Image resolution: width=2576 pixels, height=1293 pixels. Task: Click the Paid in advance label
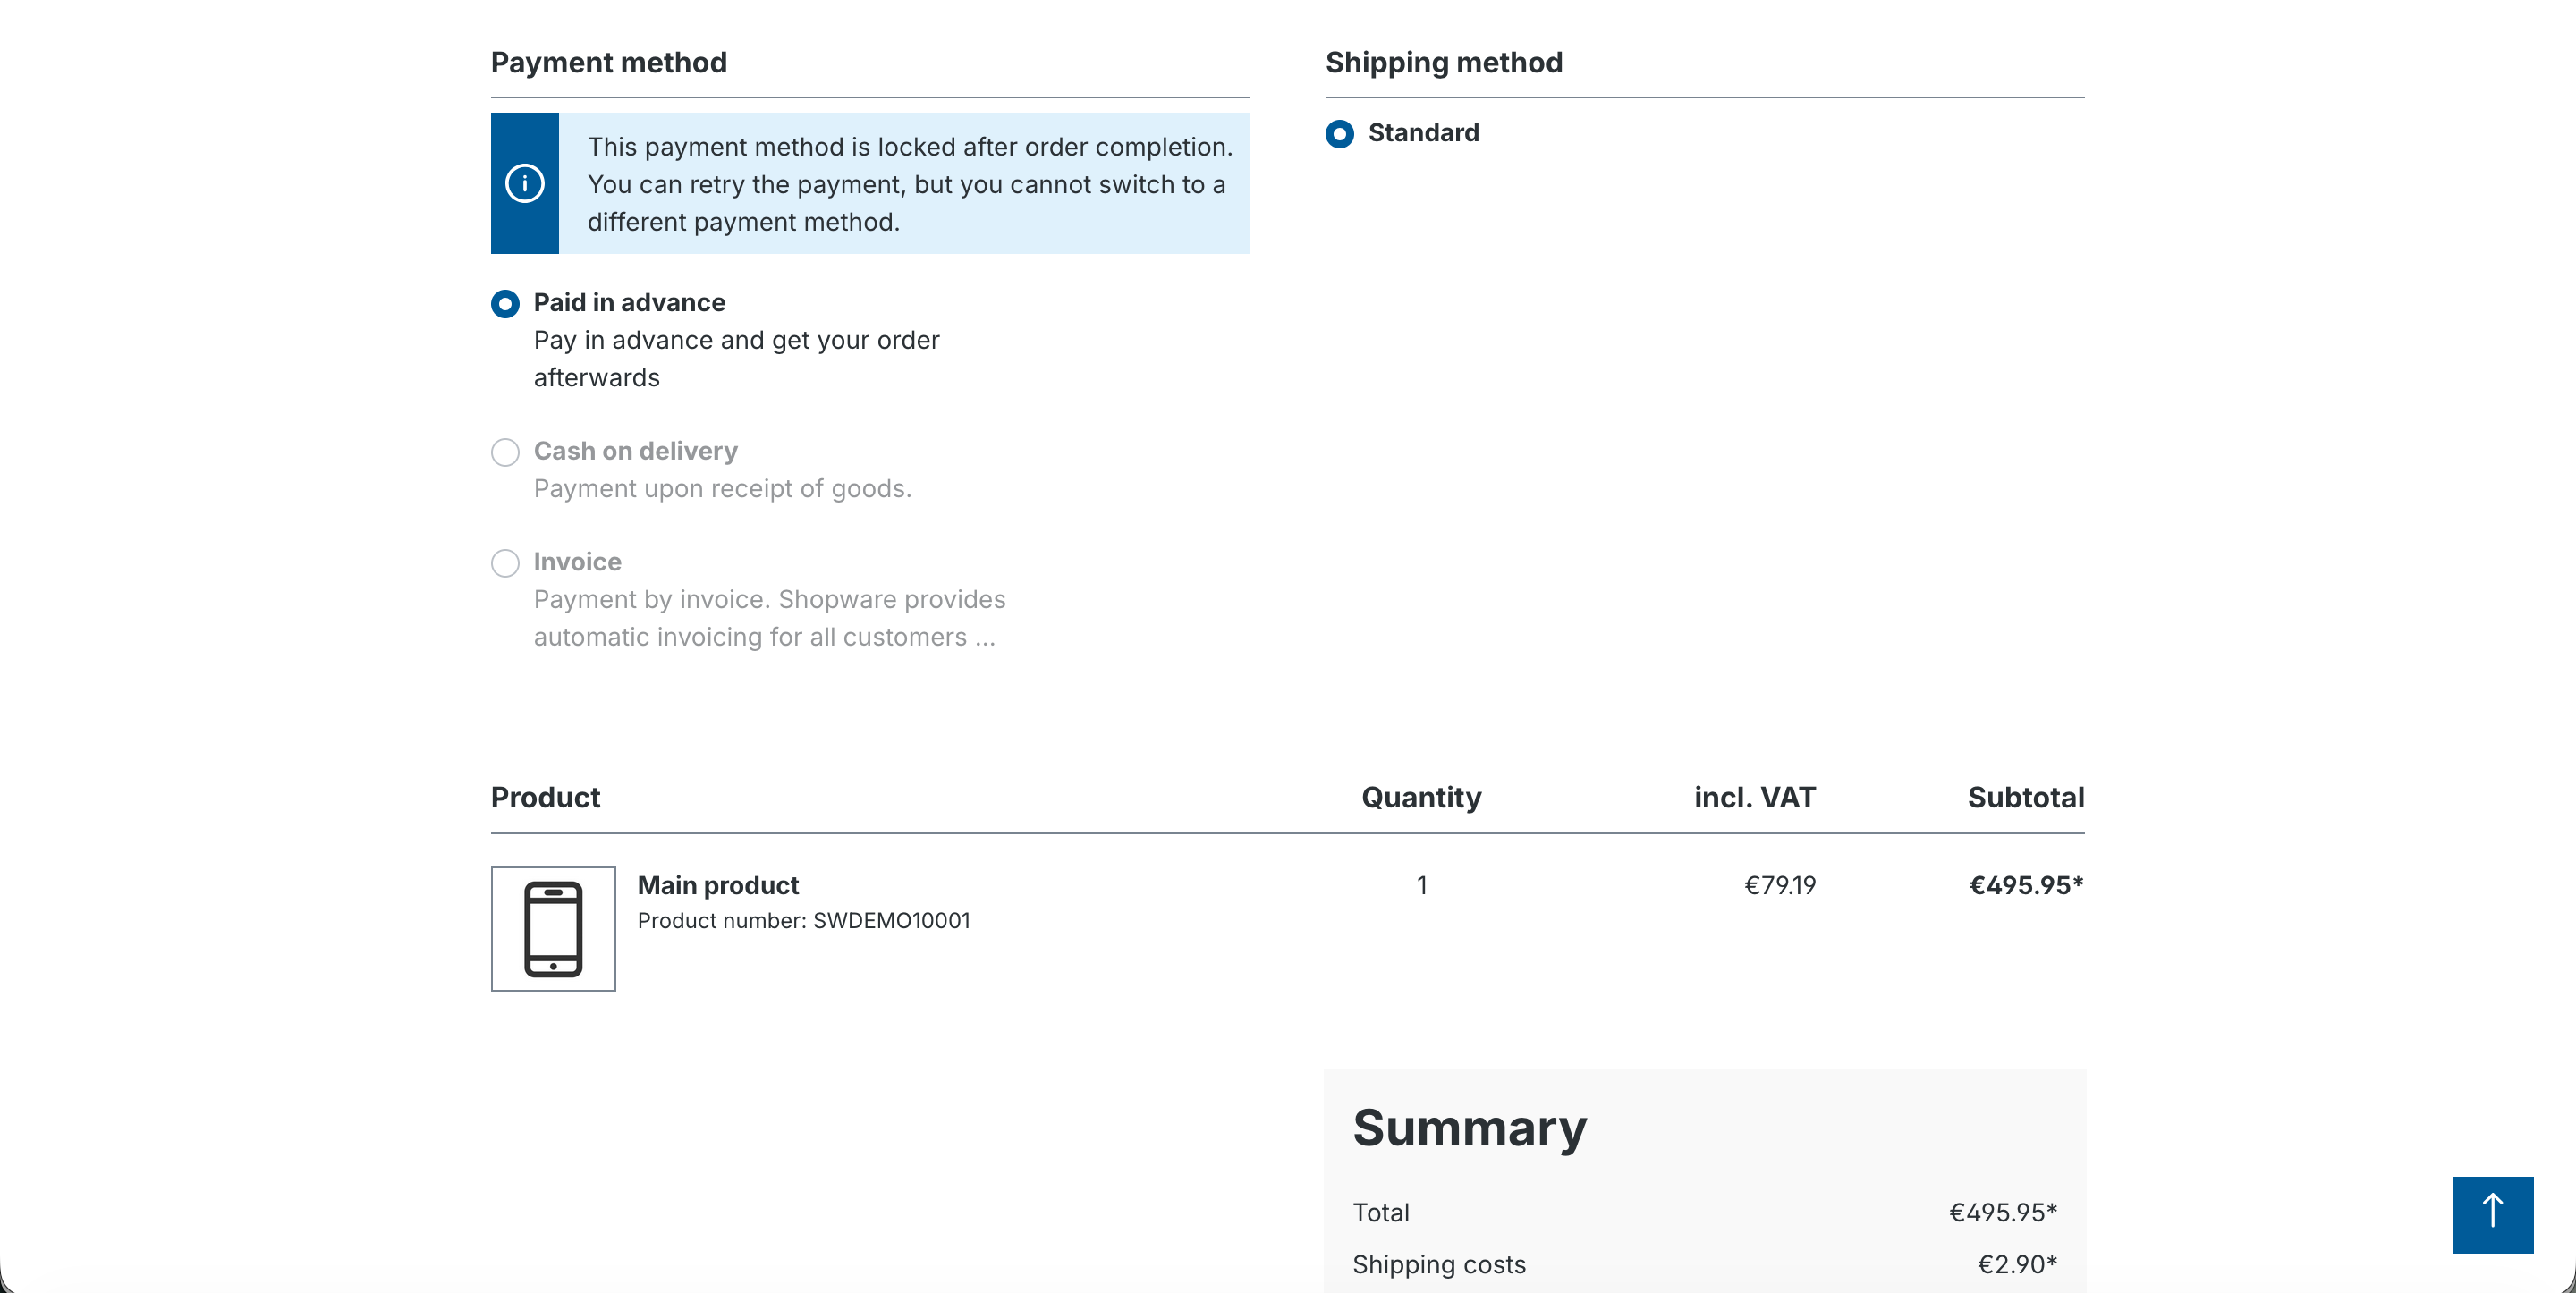[629, 302]
